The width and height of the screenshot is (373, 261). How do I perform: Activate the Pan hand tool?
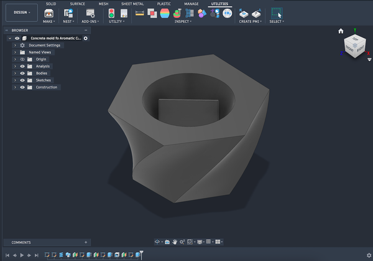click(x=175, y=242)
